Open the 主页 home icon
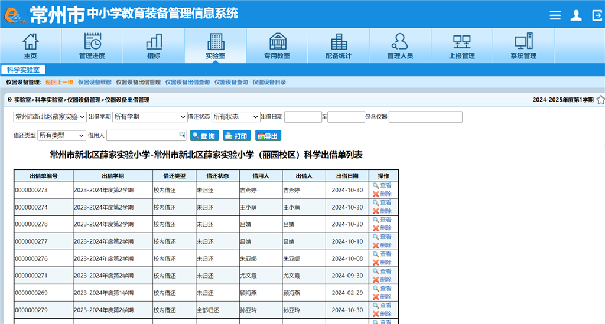 click(31, 42)
